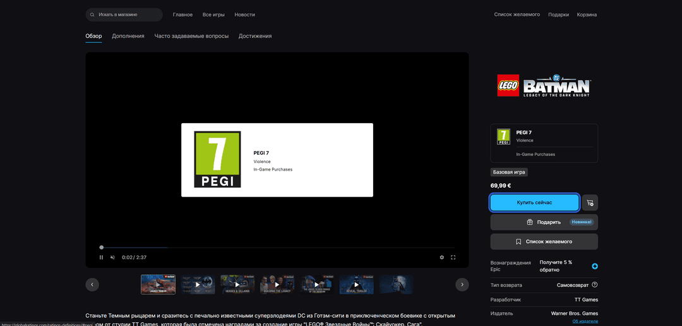The height and width of the screenshot is (326, 682).
Task: Switch to the 'Дополнения' tab
Action: click(128, 36)
